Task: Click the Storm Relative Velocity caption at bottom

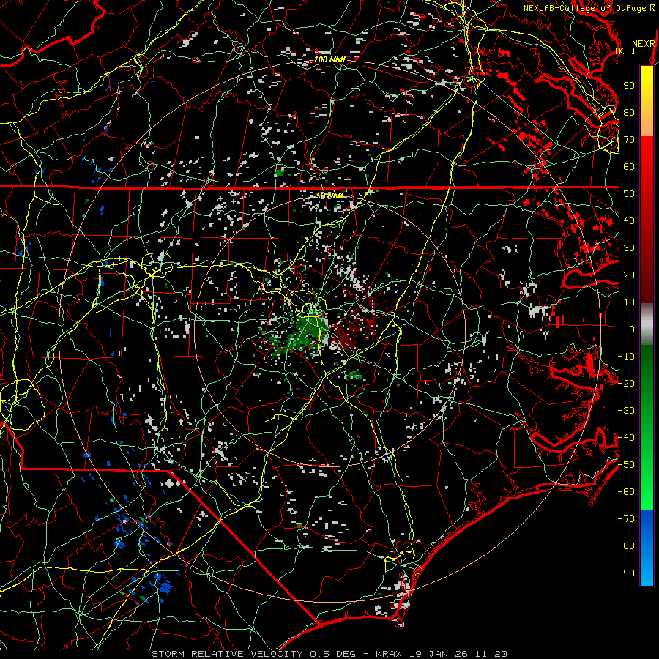Action: click(329, 654)
